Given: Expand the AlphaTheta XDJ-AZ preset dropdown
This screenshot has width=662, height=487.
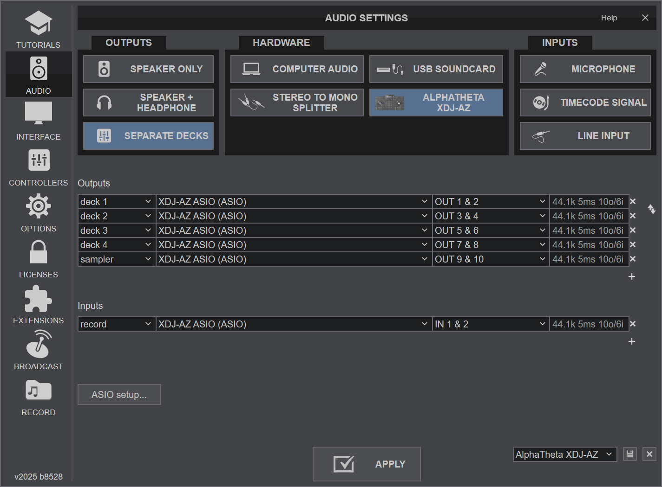Looking at the screenshot, I should point(564,455).
